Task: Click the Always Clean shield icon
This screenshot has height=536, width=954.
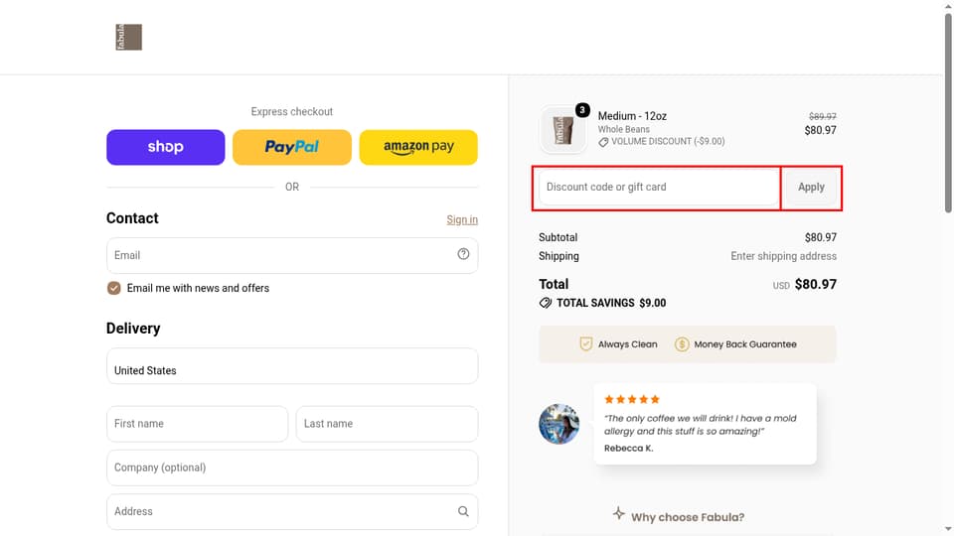Action: 586,344
